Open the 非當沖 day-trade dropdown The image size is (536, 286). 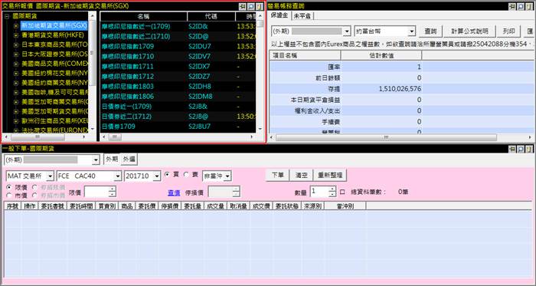pyautogui.click(x=227, y=176)
